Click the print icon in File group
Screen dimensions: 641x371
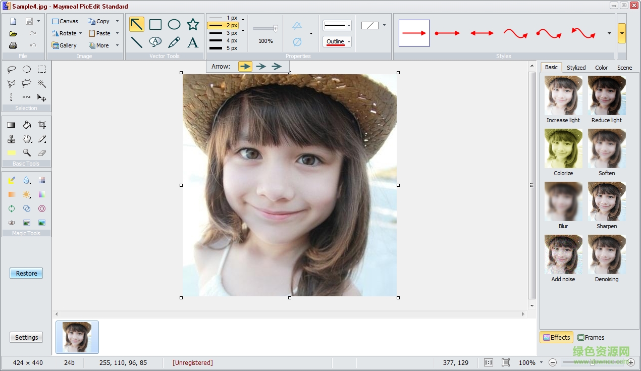(13, 45)
